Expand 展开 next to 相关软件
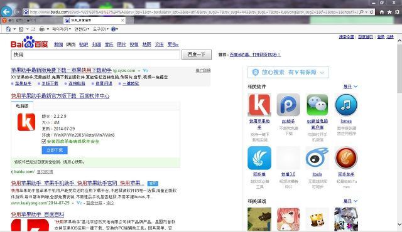402x232 pixels. tap(350, 87)
